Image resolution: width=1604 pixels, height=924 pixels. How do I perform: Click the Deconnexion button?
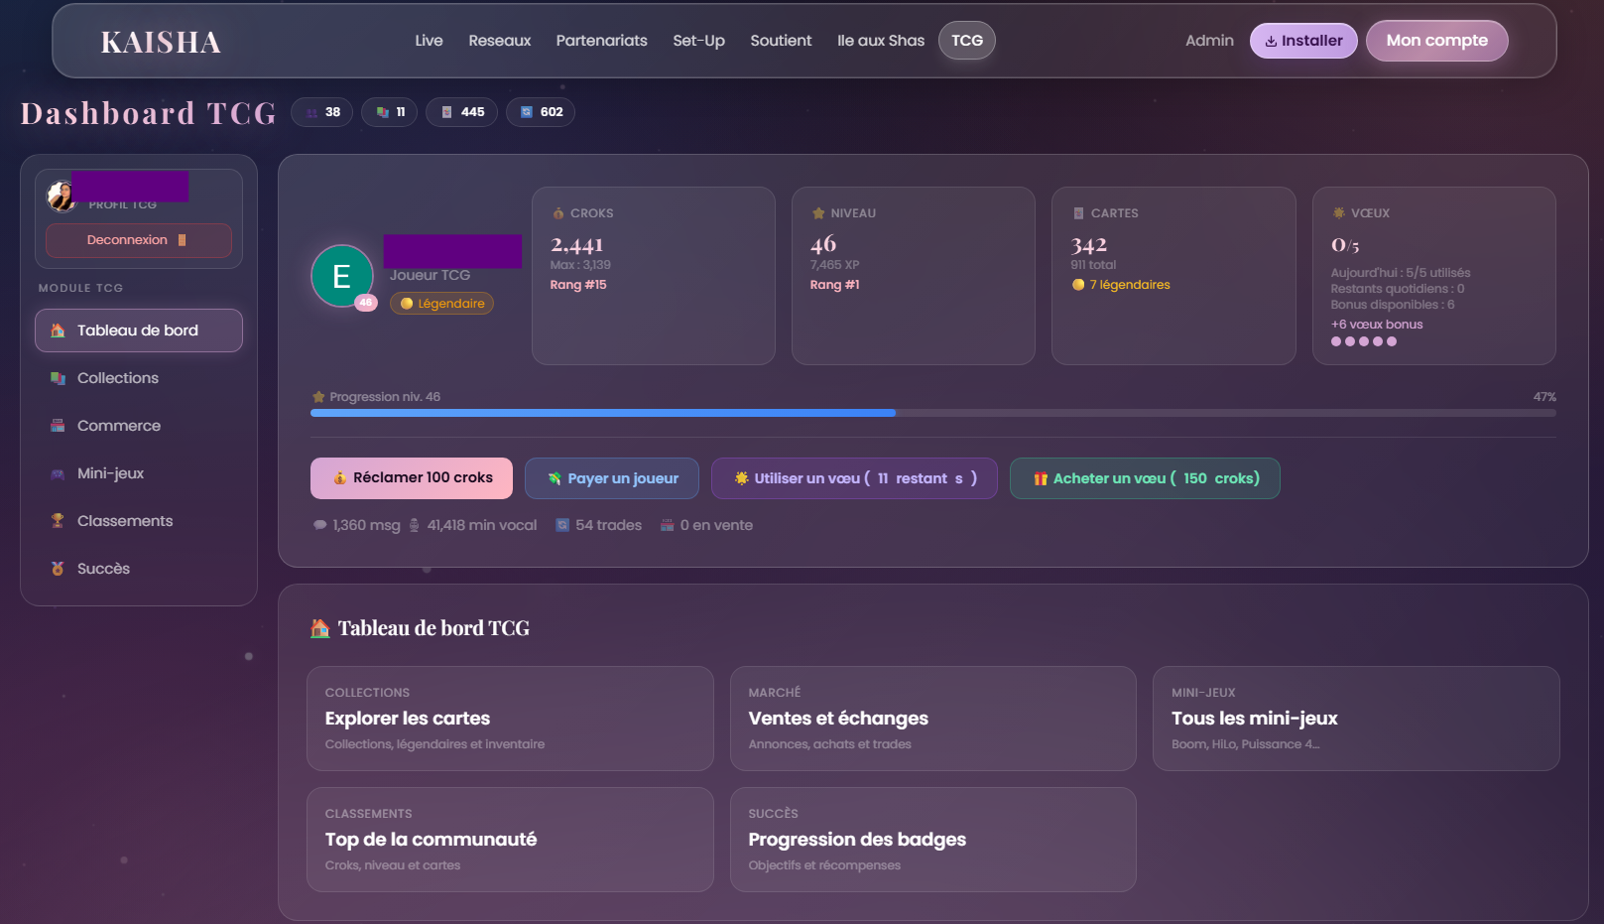pos(139,240)
